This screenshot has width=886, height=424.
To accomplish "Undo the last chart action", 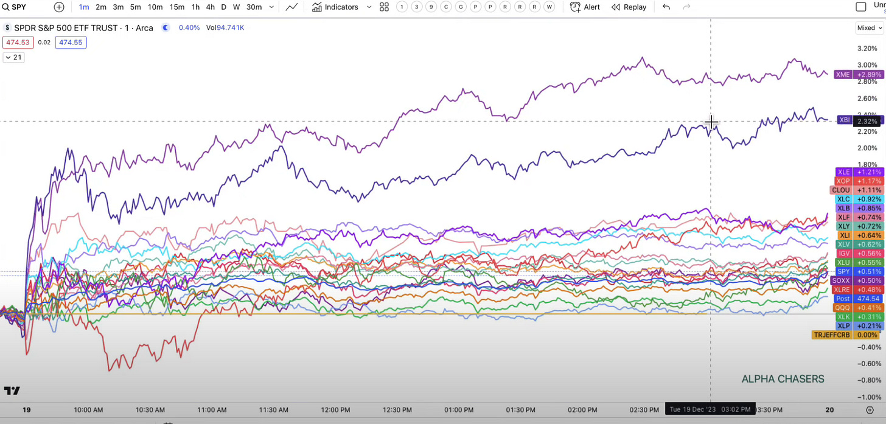I will point(666,7).
